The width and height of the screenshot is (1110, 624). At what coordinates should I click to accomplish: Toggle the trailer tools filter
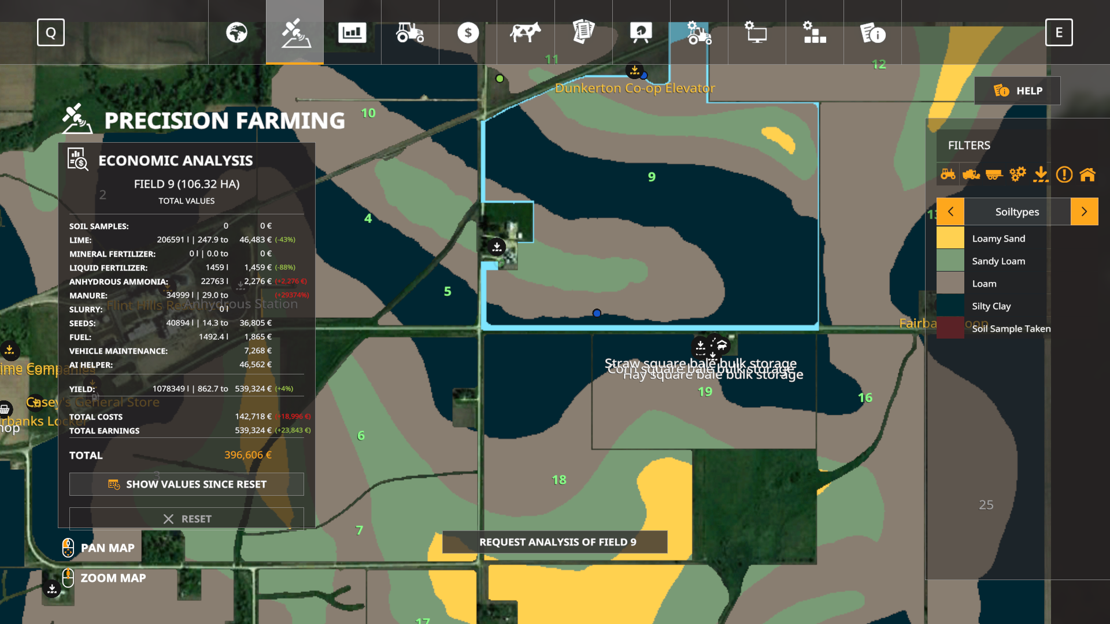click(x=994, y=174)
